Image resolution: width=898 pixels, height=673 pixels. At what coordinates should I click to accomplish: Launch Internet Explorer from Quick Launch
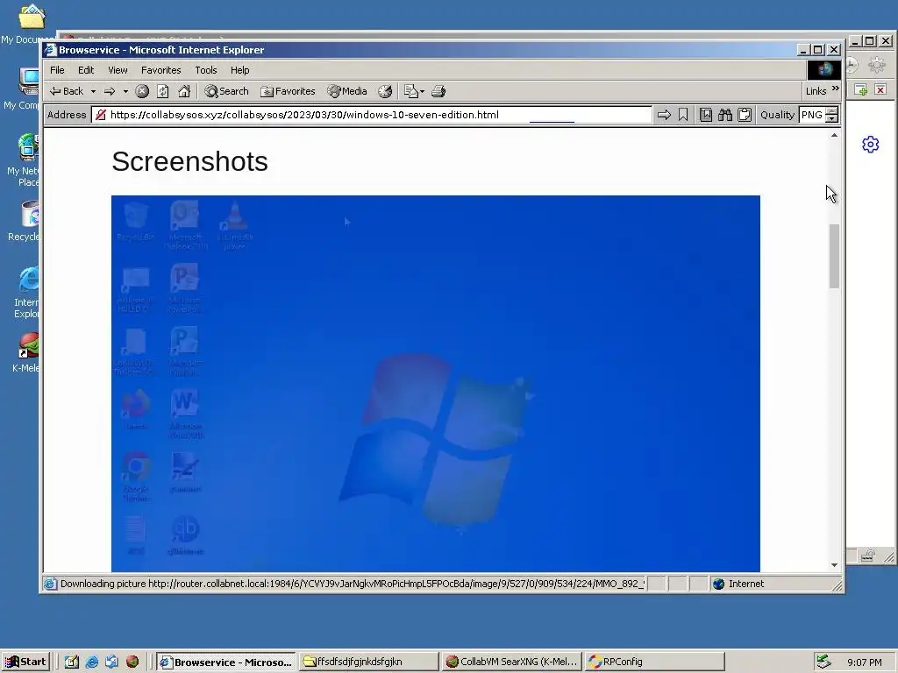coord(91,662)
